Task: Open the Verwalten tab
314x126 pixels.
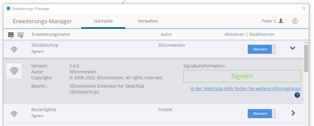Action: [148, 21]
